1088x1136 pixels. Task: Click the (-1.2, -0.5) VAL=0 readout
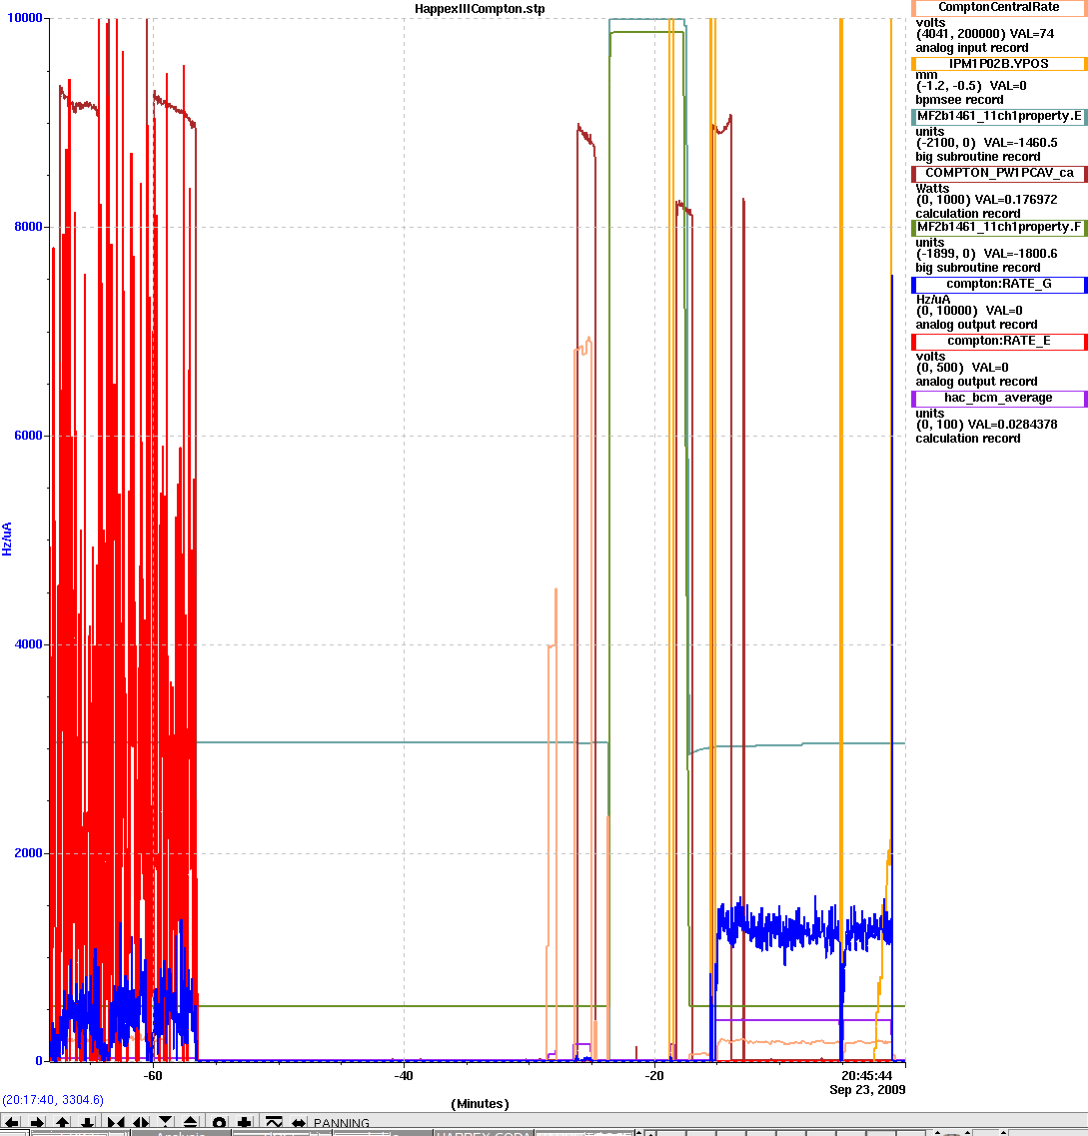971,86
